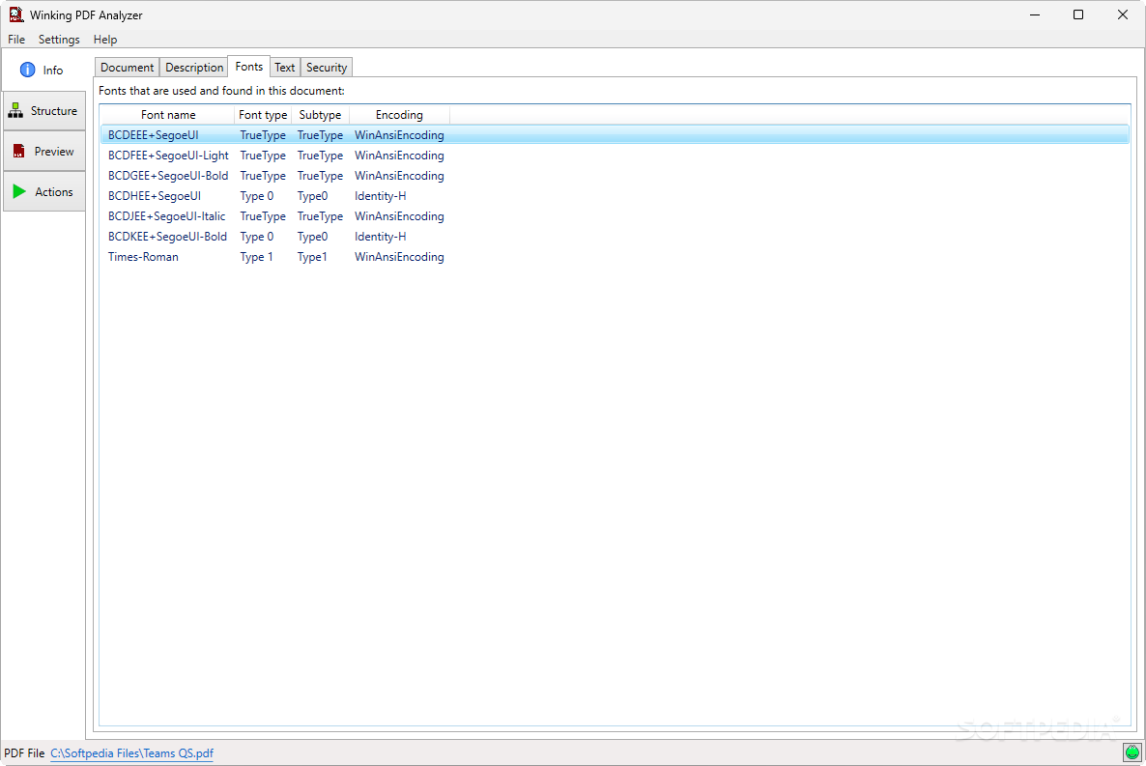Image resolution: width=1146 pixels, height=766 pixels.
Task: Click Identity-H encoding of BCDKEE+SegoeUI-Bold
Action: [x=380, y=237]
